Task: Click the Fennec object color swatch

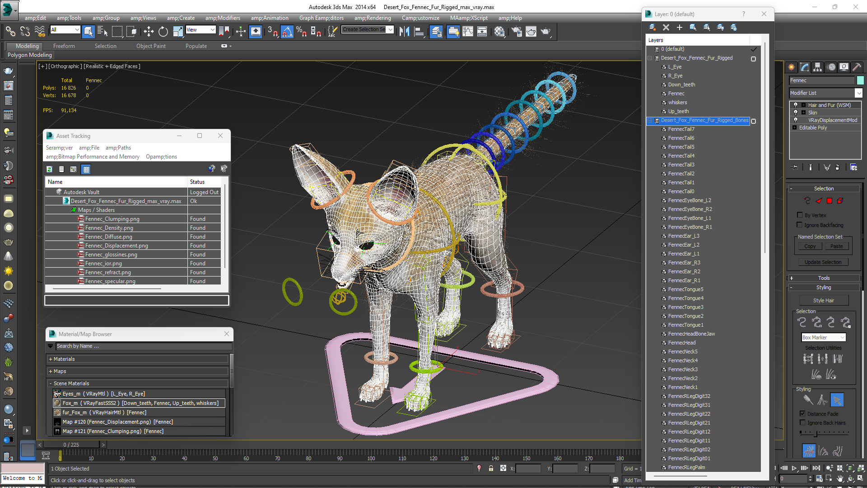Action: click(x=860, y=80)
